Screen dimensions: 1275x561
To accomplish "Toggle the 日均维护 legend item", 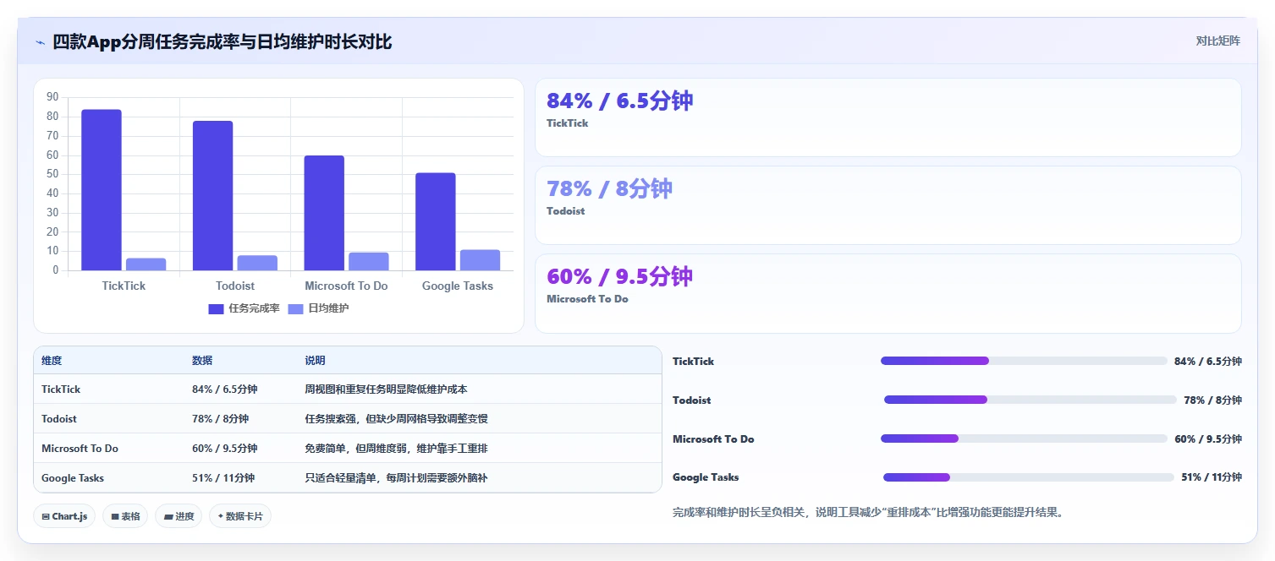I will click(319, 308).
